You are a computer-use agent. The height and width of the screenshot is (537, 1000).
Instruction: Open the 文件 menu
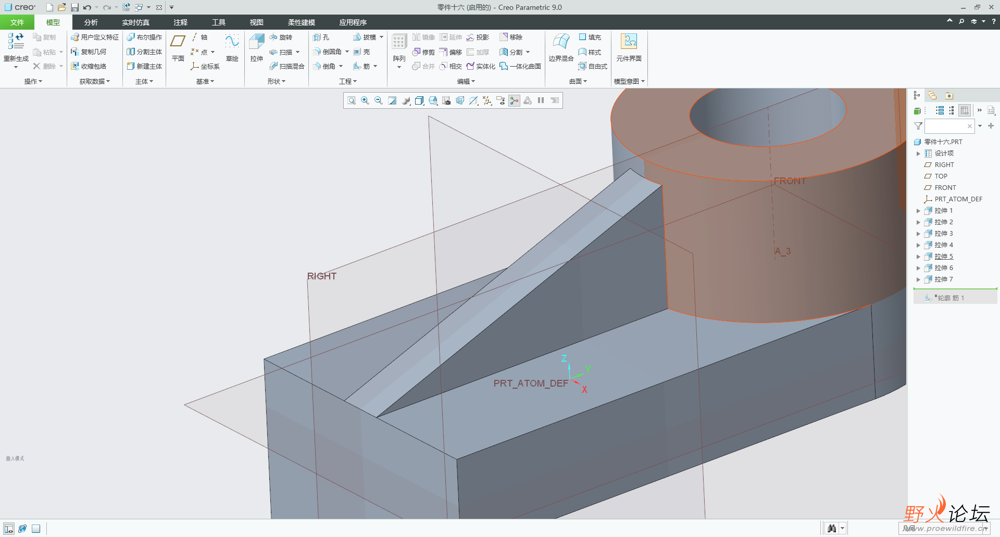coord(17,22)
